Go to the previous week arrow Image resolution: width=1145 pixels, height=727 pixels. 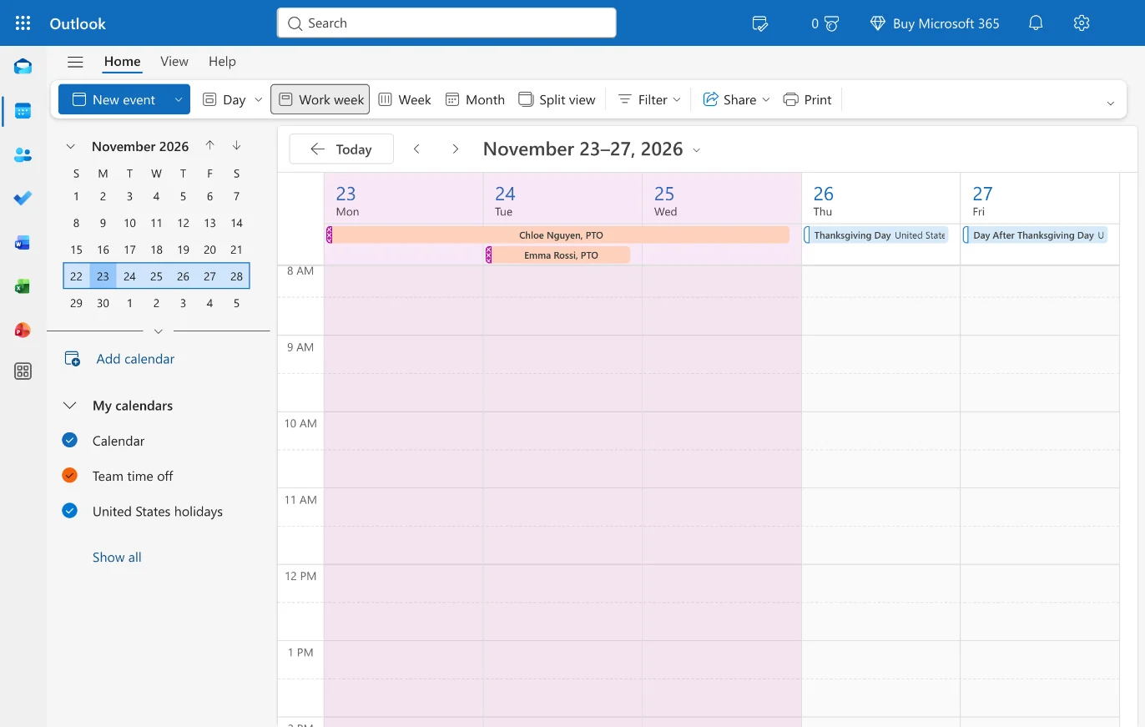coord(416,149)
